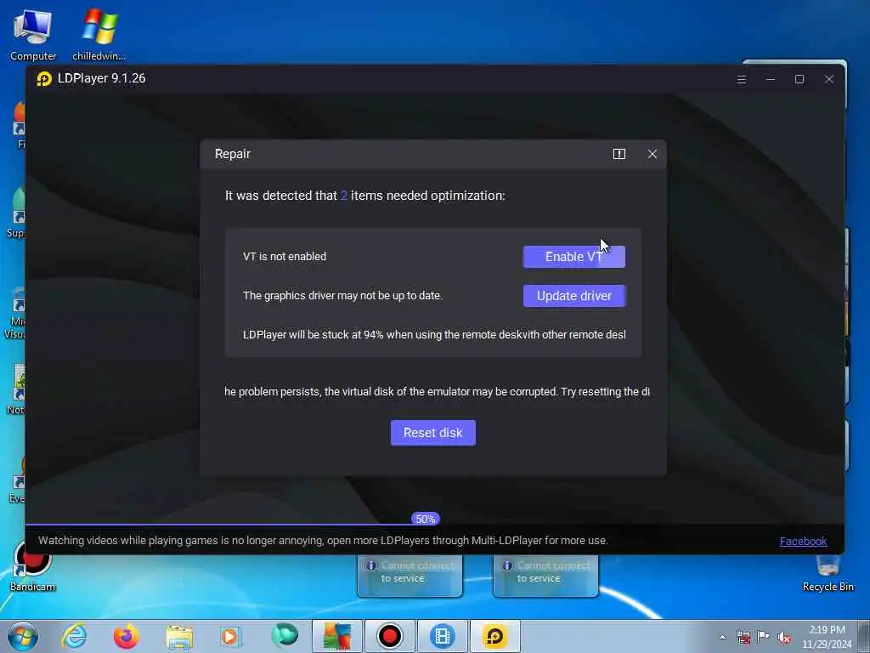The image size is (870, 653).
Task: Switch to the film-strip video app taskbar item
Action: click(x=442, y=636)
